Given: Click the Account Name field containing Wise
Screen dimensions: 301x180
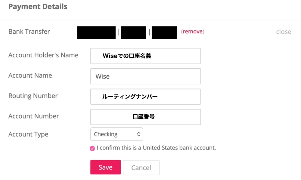Looking at the screenshot, I should [x=145, y=76].
